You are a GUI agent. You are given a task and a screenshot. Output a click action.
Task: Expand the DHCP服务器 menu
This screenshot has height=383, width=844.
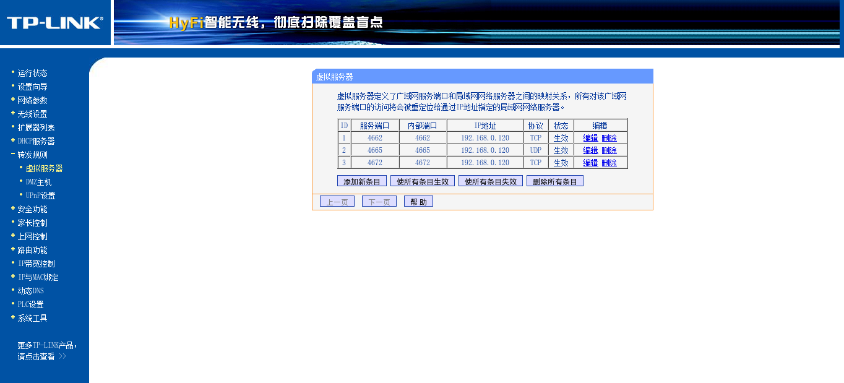[36, 141]
